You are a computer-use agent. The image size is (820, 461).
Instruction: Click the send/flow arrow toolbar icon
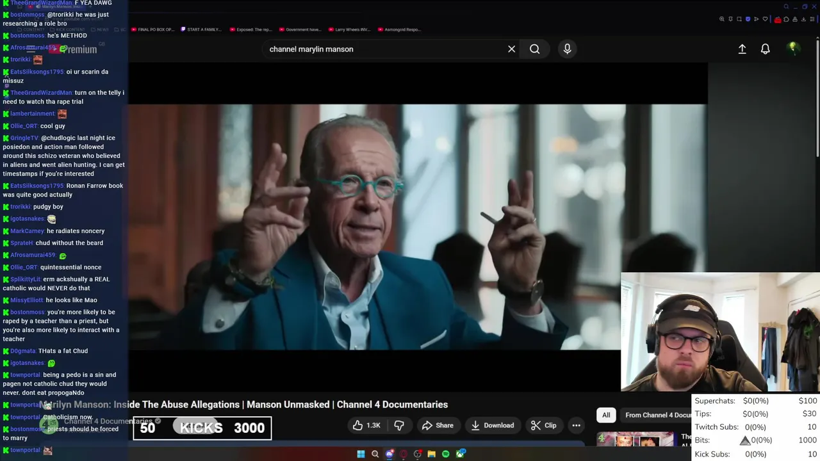coord(756,19)
